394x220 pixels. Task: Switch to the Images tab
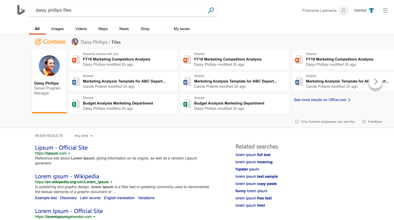57,29
